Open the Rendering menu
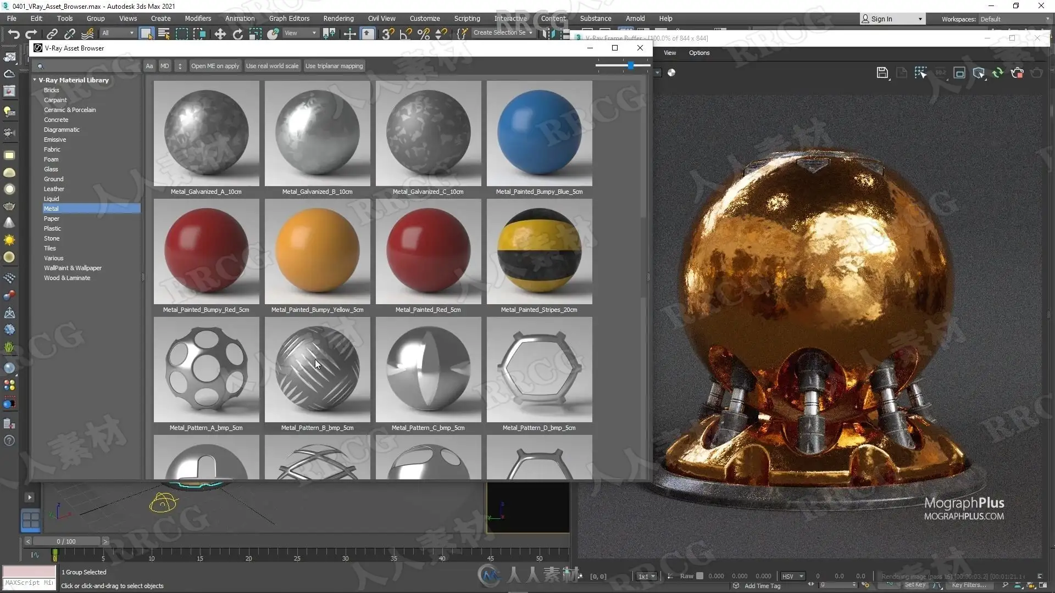Image resolution: width=1055 pixels, height=593 pixels. tap(338, 19)
